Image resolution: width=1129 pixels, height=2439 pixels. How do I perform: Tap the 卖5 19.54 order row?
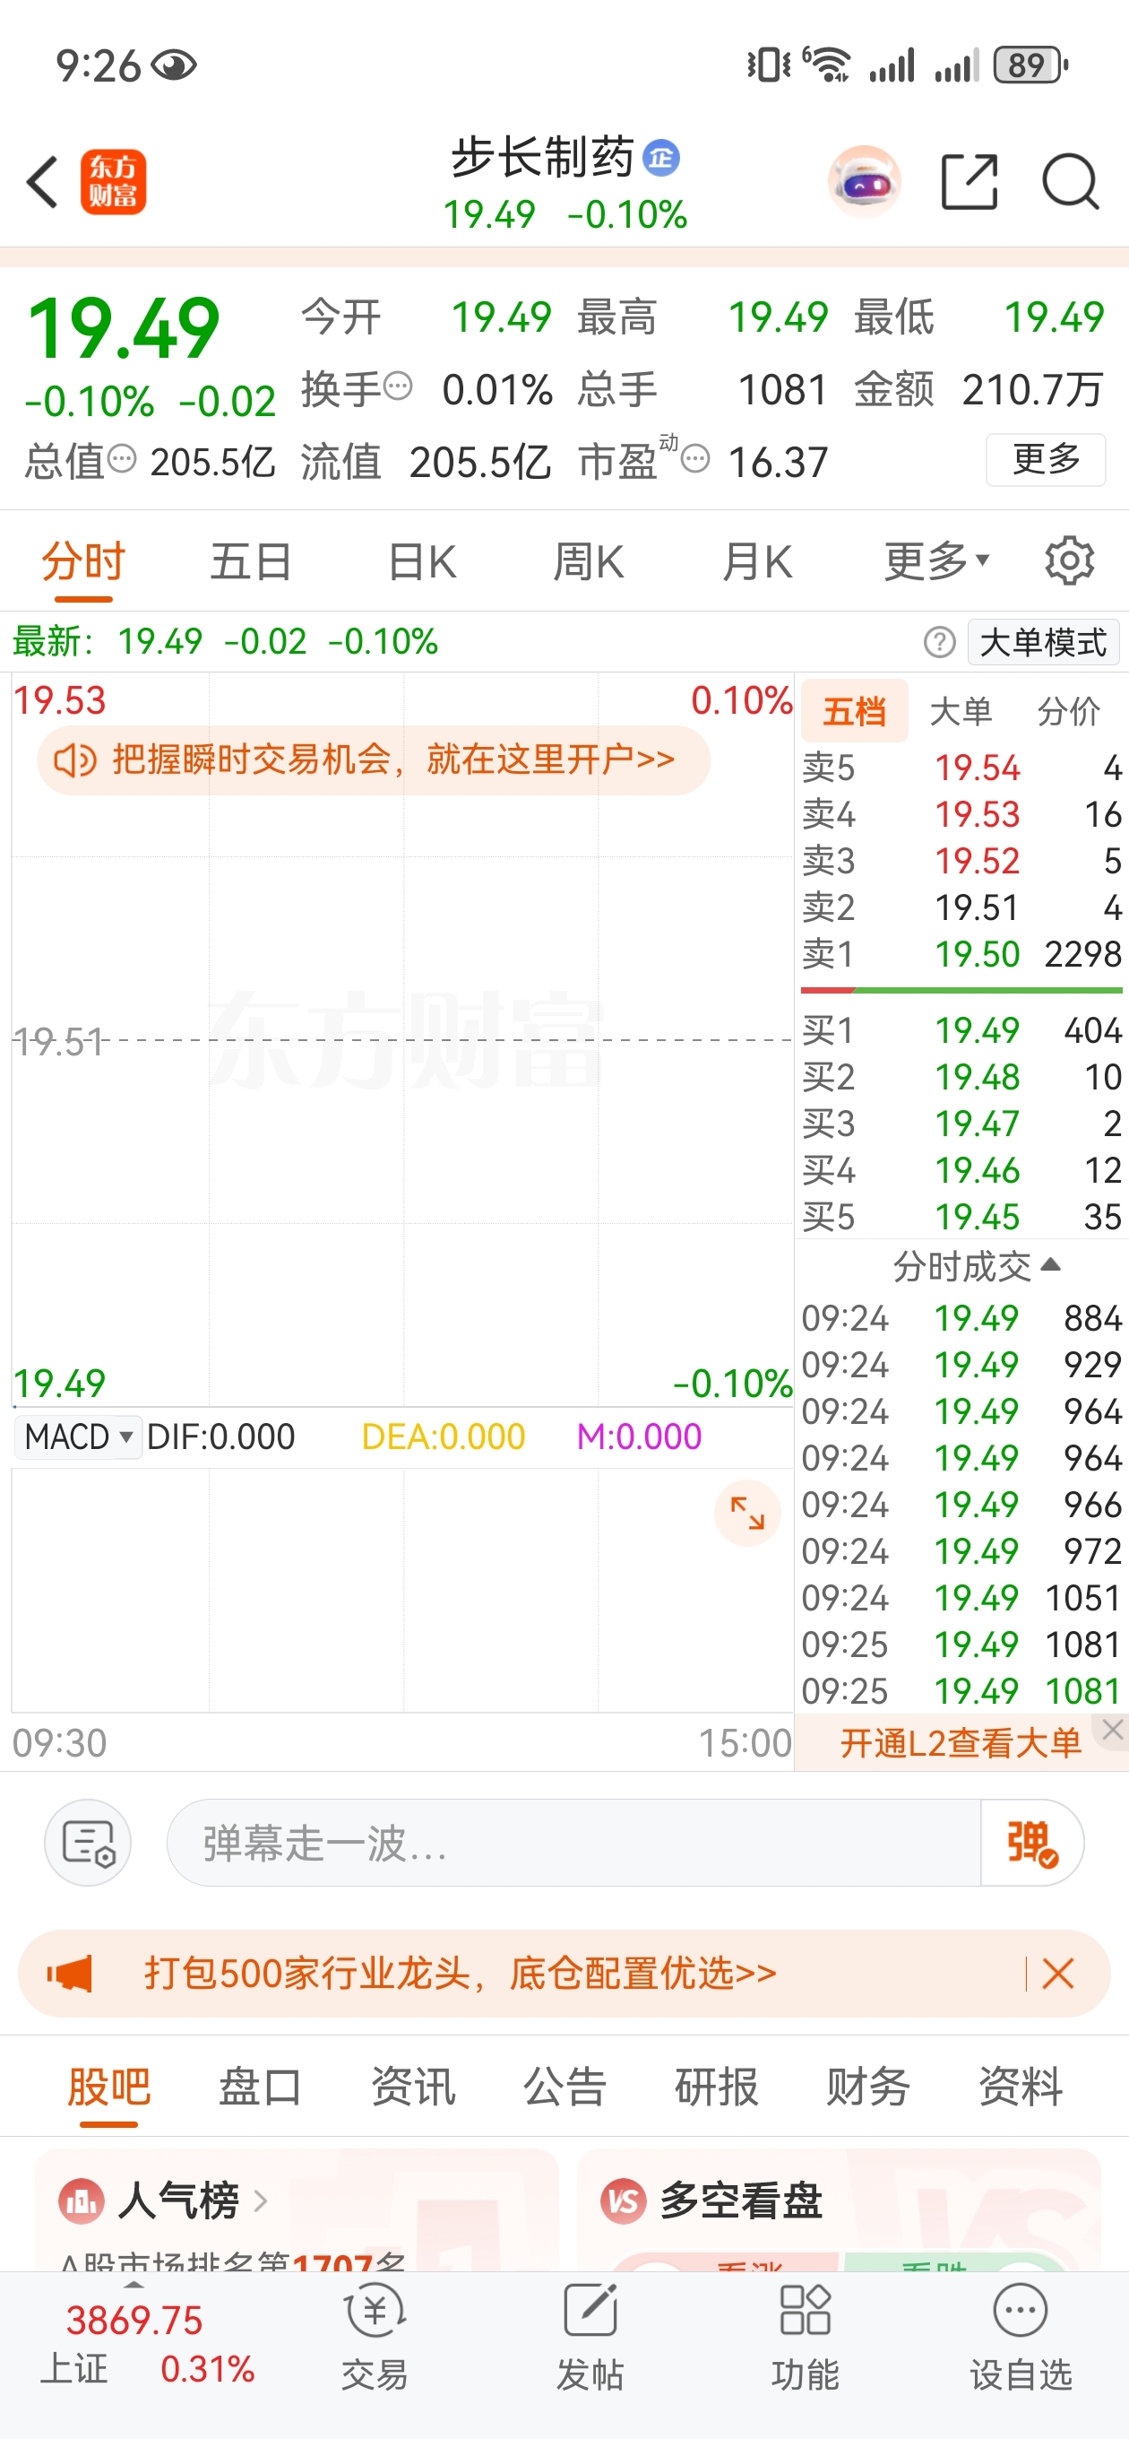[x=961, y=767]
